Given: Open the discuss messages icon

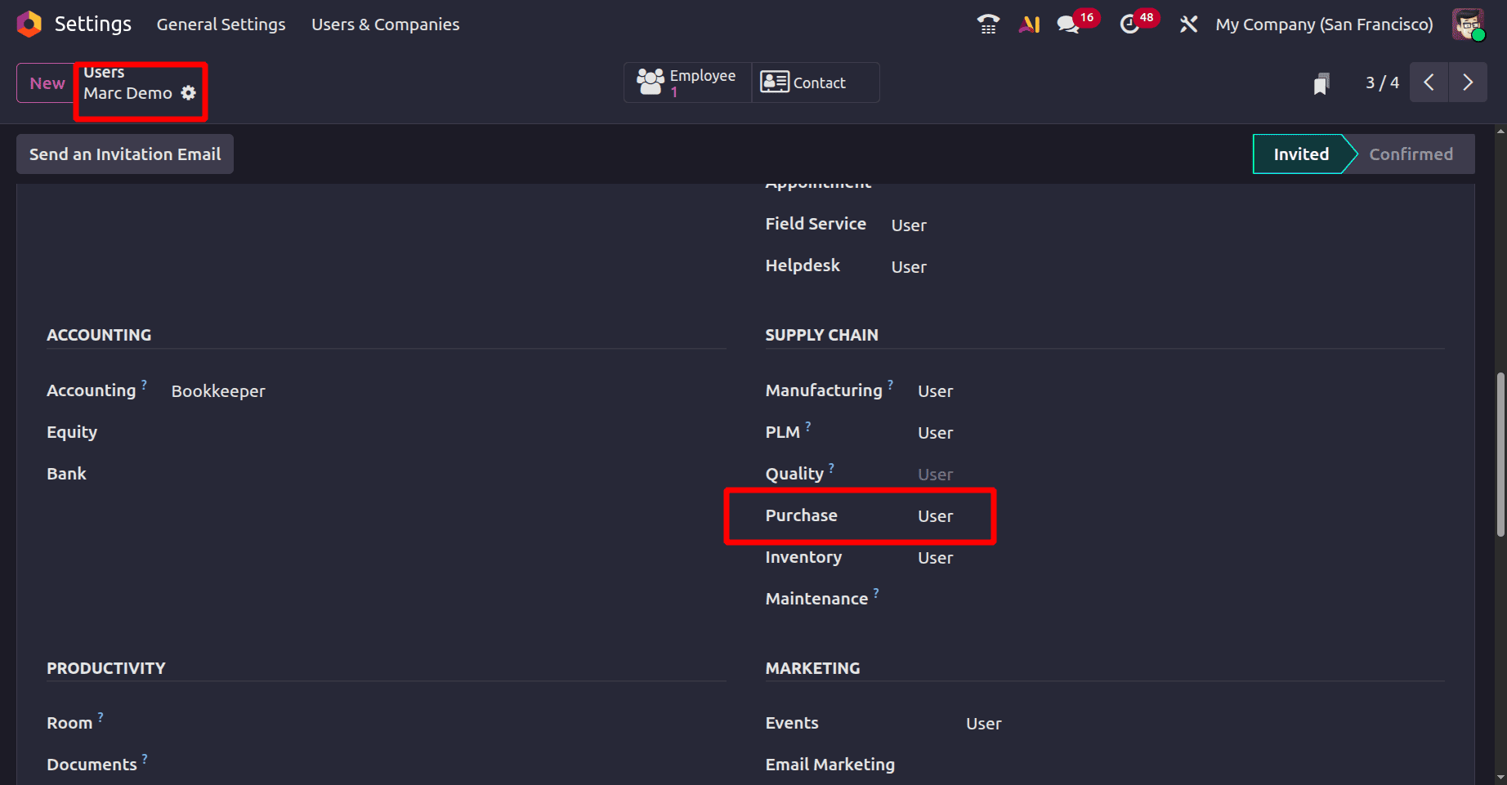Looking at the screenshot, I should coord(1068,25).
